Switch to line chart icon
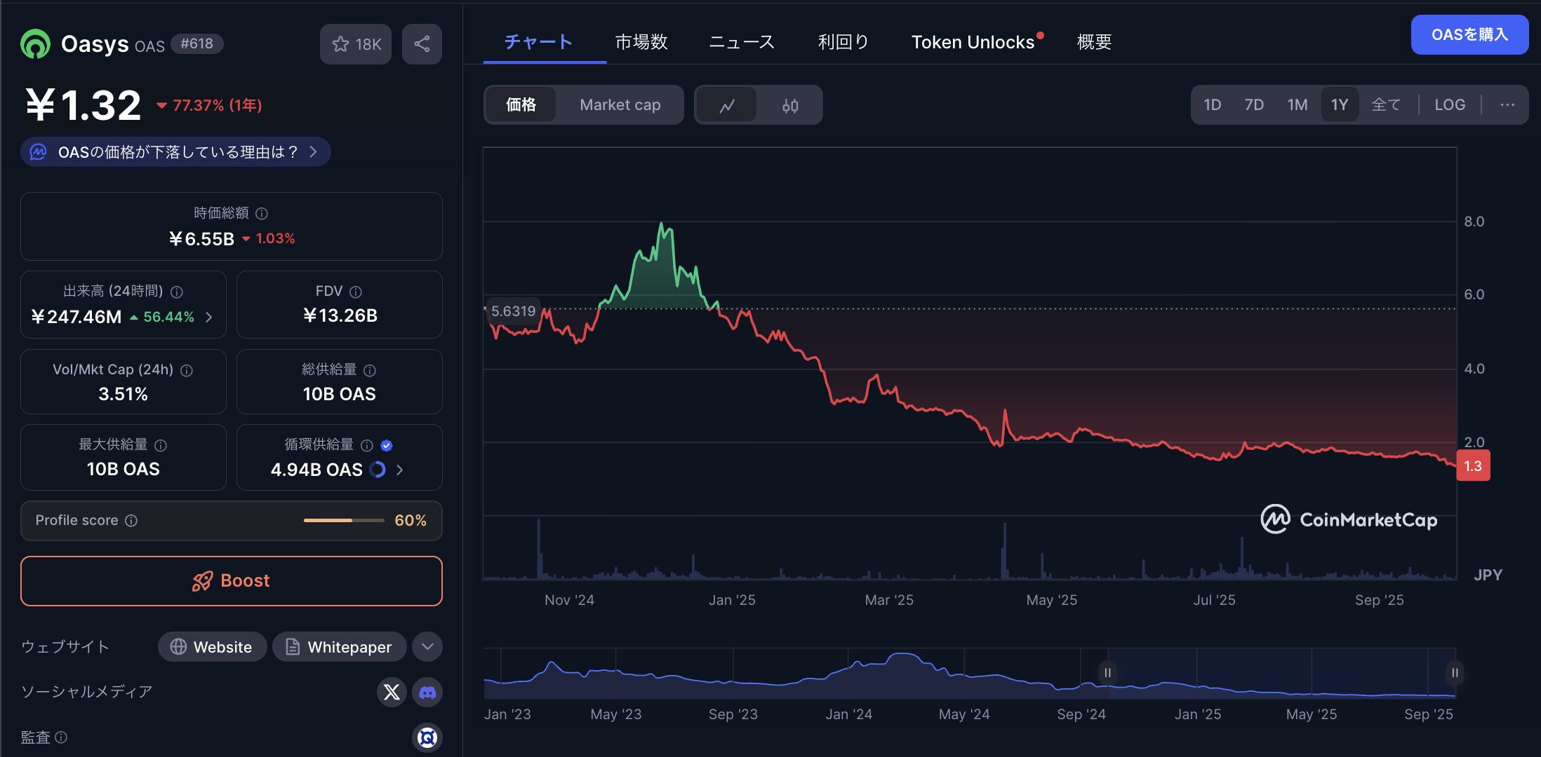 pyautogui.click(x=727, y=105)
